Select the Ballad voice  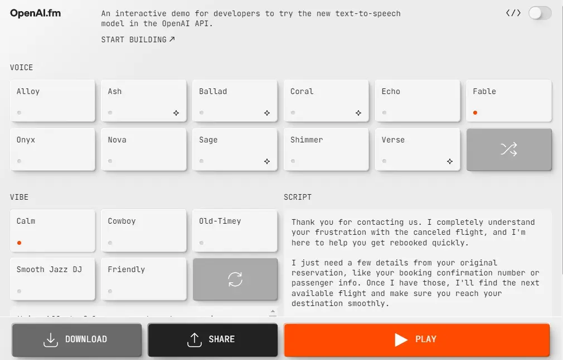pyautogui.click(x=235, y=101)
